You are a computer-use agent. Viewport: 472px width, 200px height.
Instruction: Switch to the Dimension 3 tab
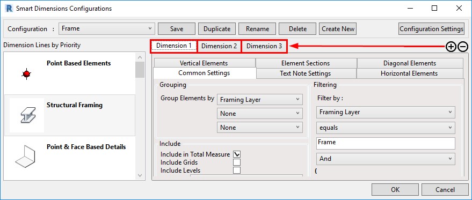[264, 46]
